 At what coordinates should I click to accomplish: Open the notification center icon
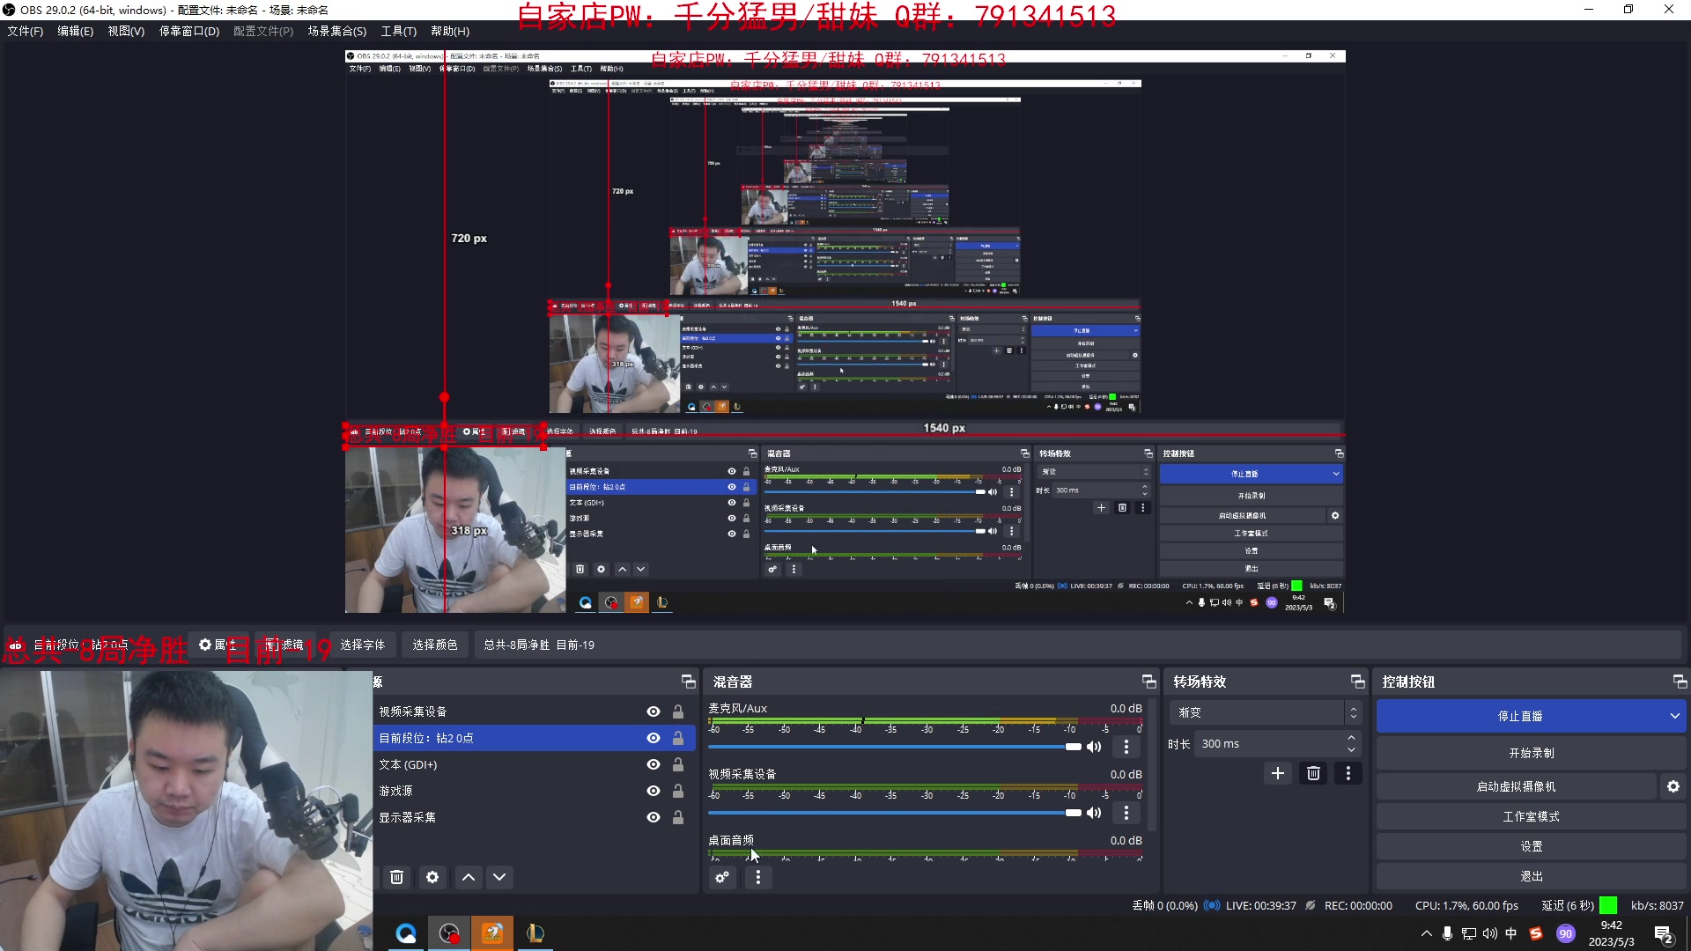click(1664, 934)
